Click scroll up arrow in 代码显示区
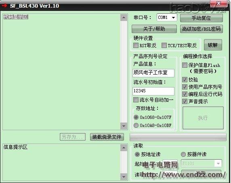Screen dimensions: 231x183 click(124, 18)
